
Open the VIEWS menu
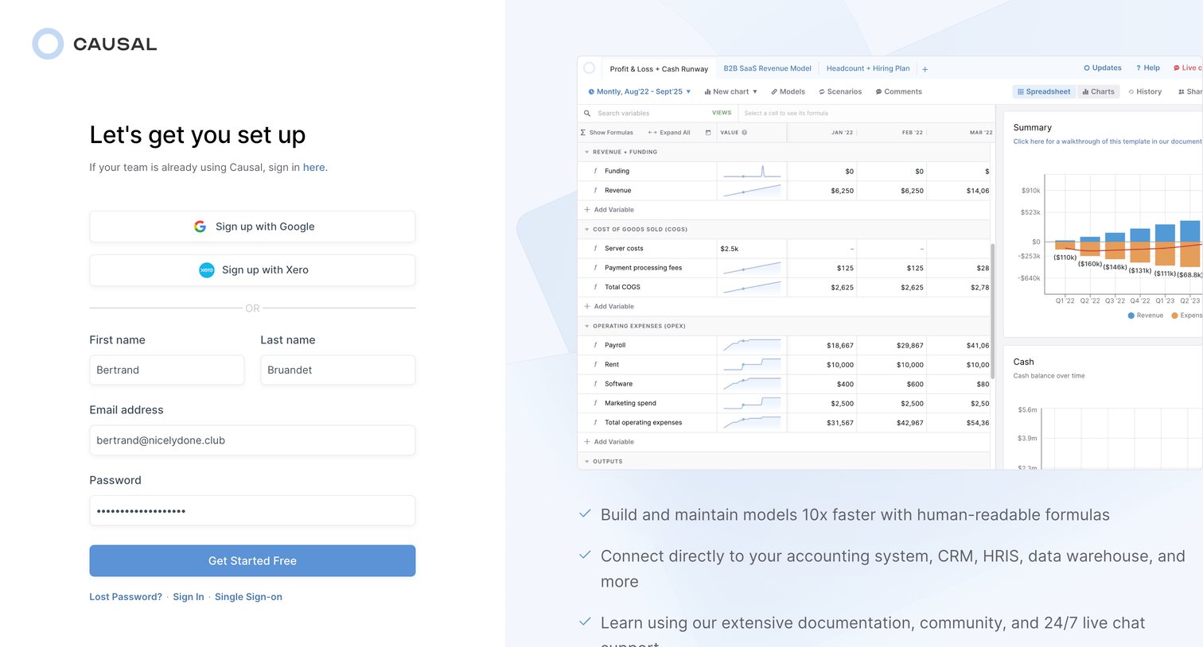tap(722, 113)
